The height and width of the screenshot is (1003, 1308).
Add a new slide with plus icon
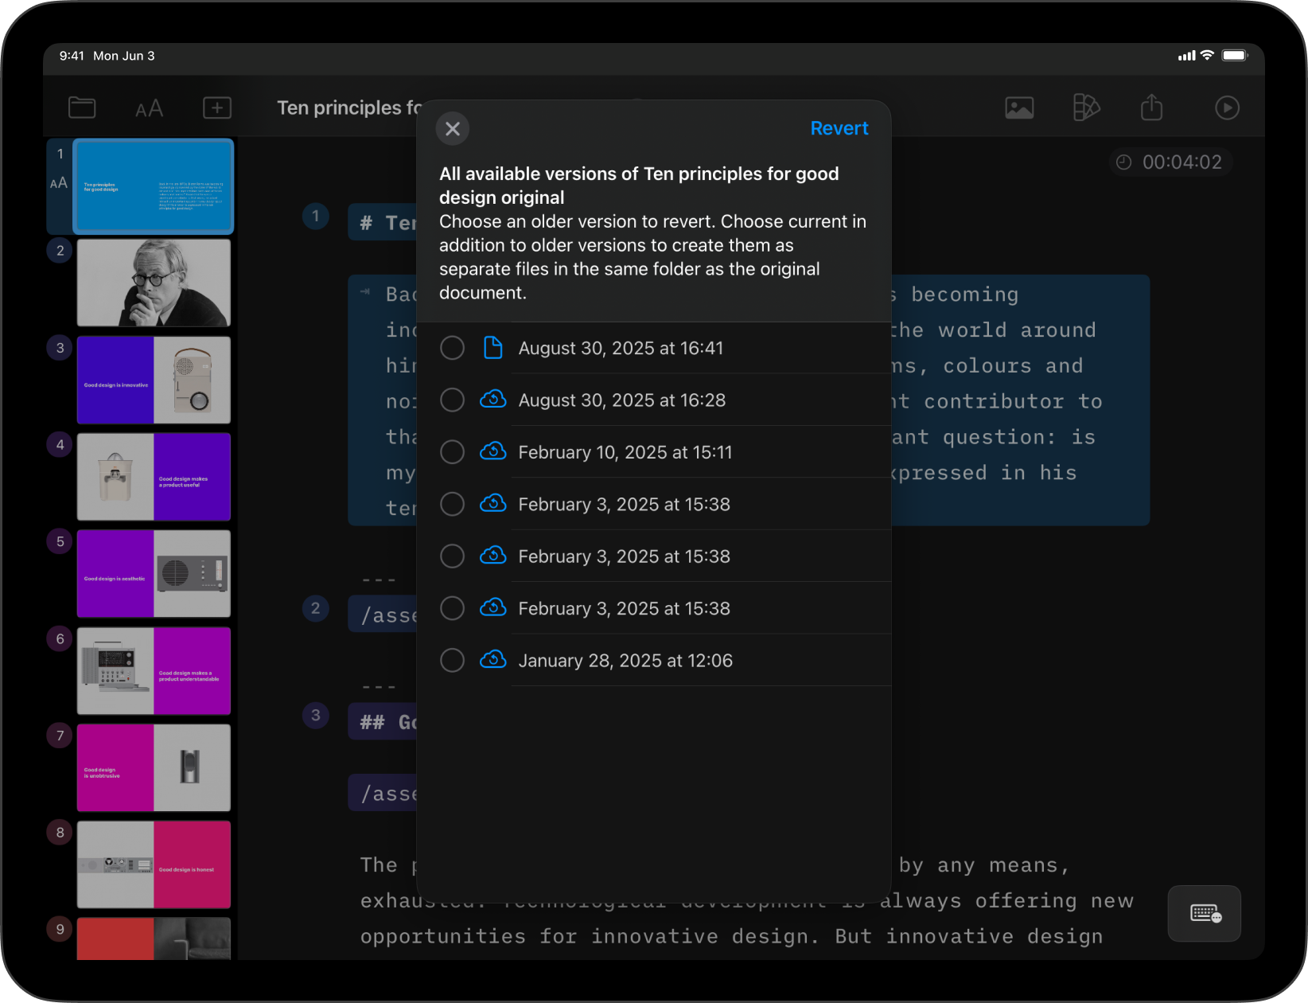216,107
